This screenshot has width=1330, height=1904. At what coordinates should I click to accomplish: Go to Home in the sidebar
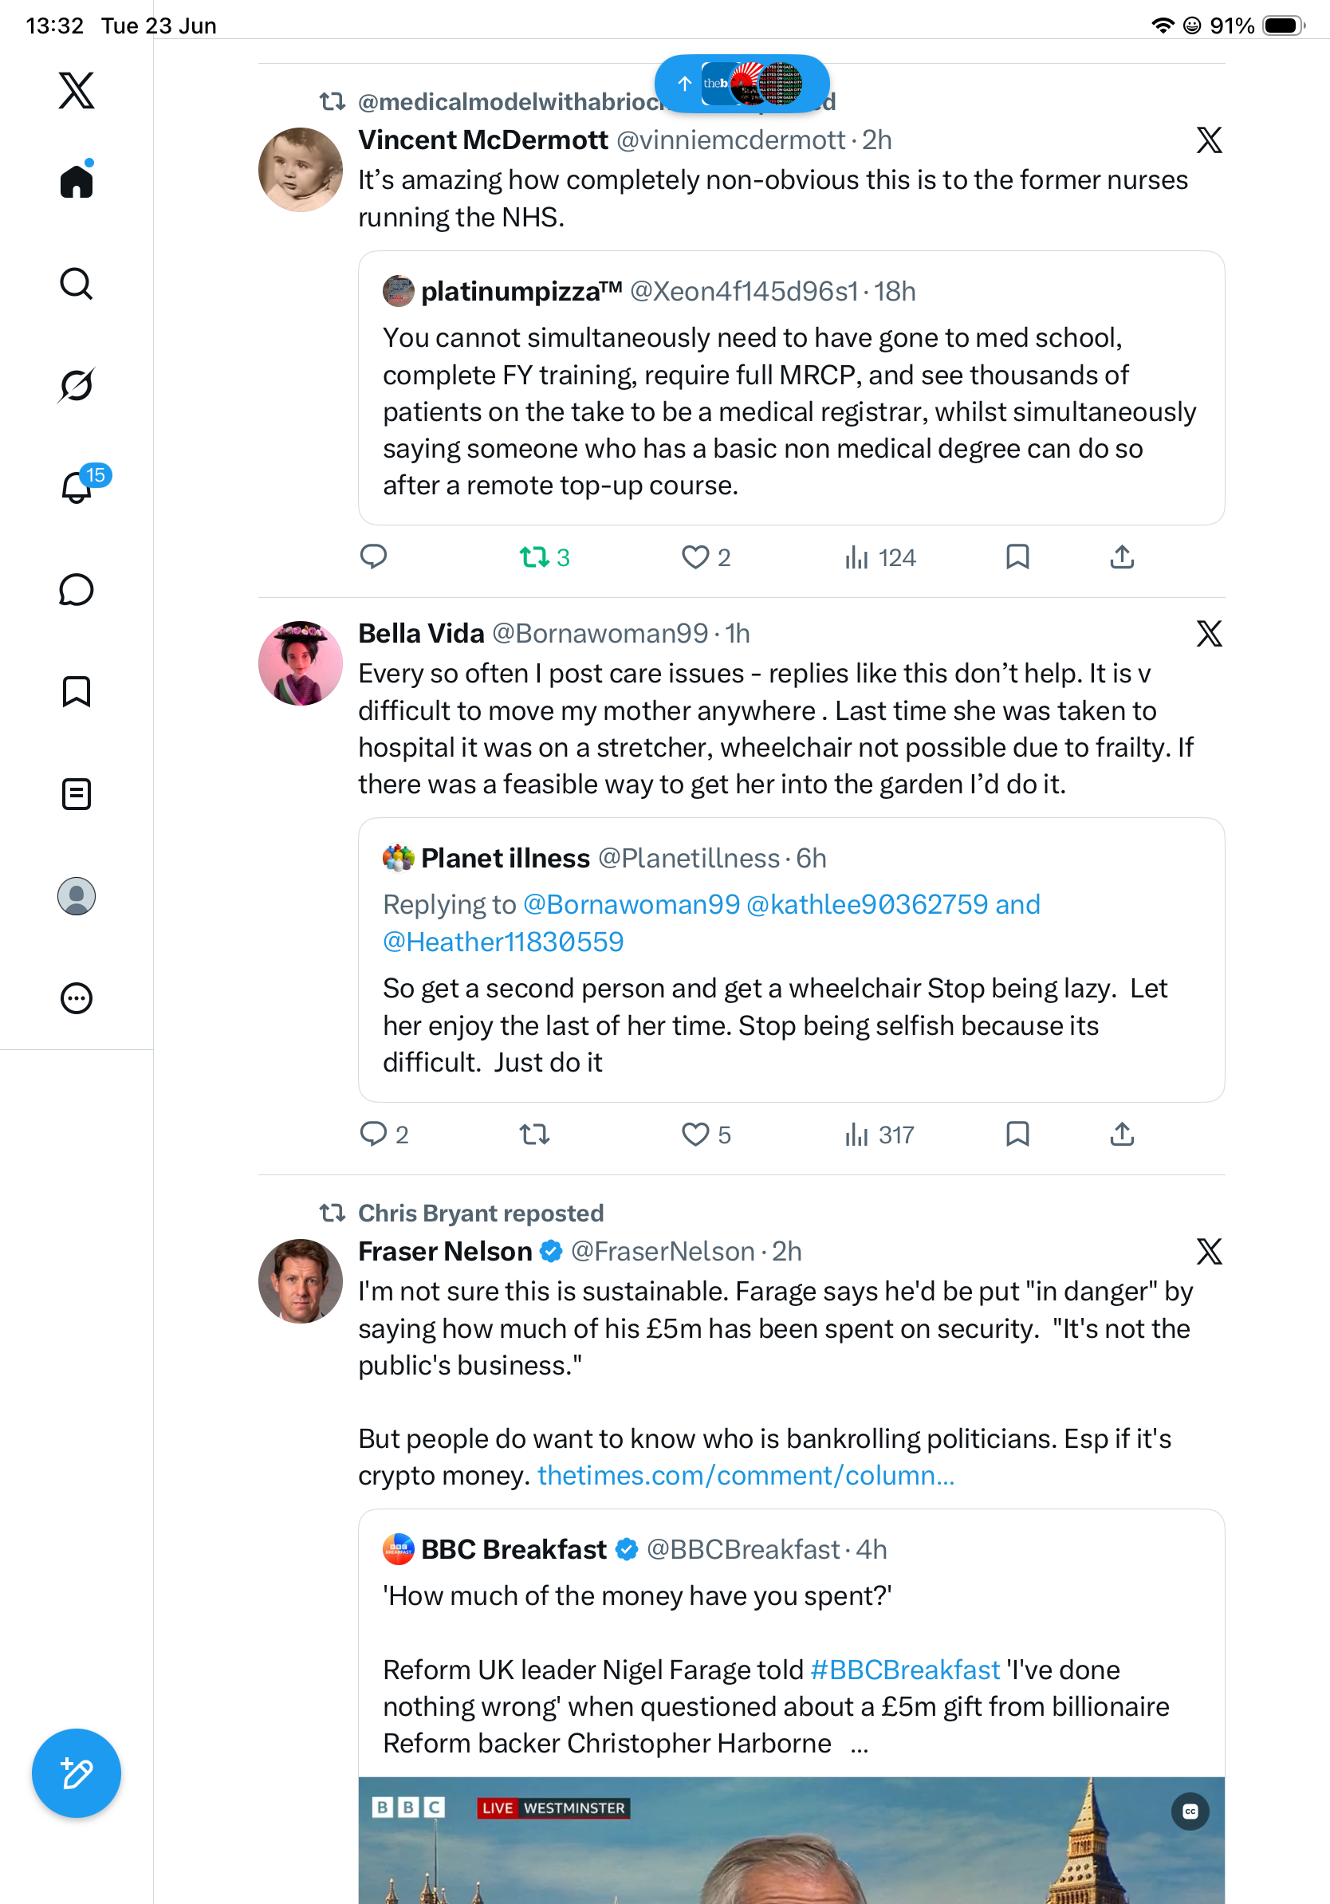pyautogui.click(x=77, y=180)
